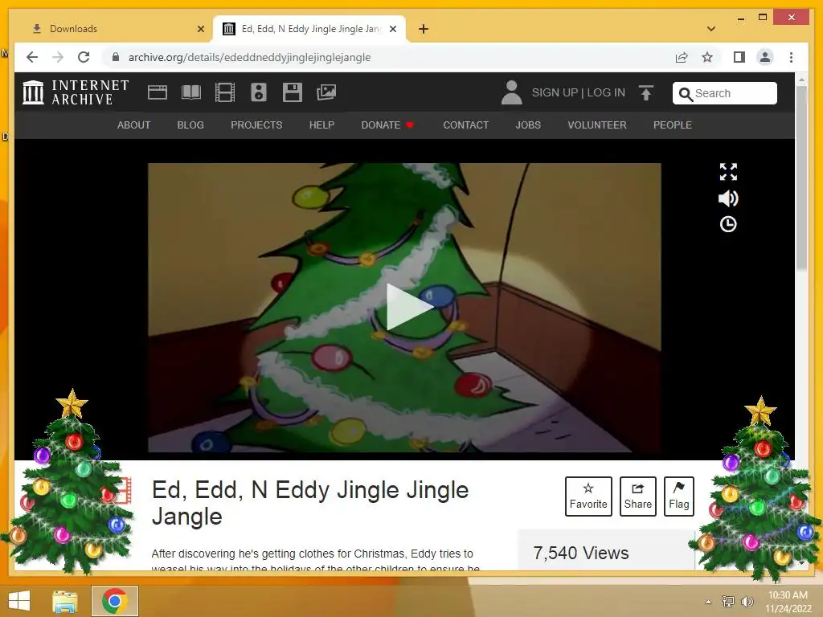Click the 7,540 Views text
Image resolution: width=823 pixels, height=617 pixels.
pyautogui.click(x=581, y=553)
